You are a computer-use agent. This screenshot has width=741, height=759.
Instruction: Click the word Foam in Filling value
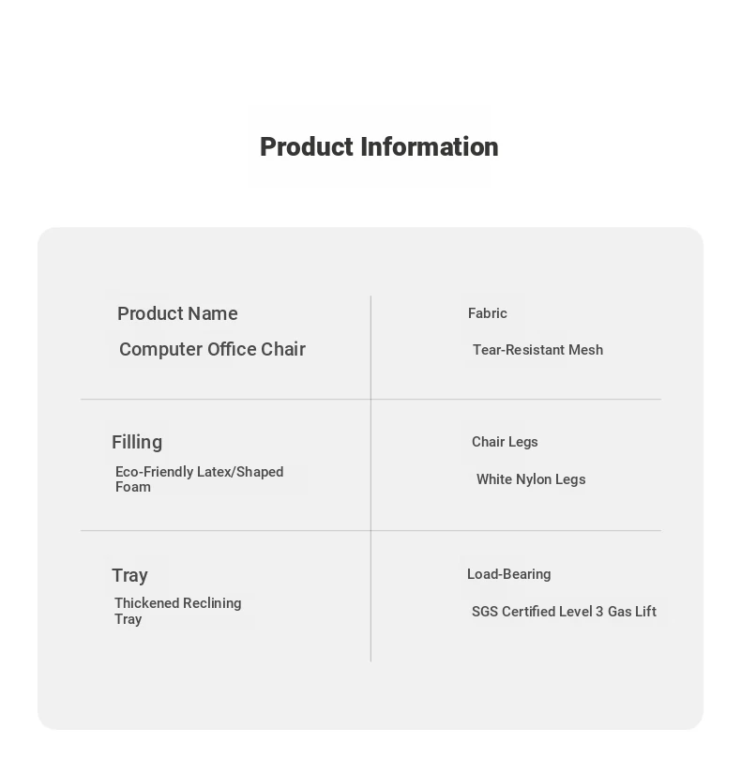133,487
